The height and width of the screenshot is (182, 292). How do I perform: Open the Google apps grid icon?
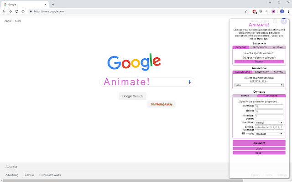click(275, 21)
